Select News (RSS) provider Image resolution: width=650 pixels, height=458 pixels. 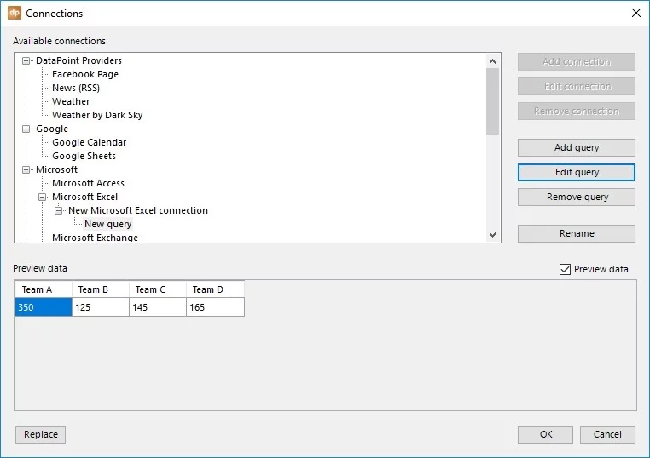coord(75,89)
